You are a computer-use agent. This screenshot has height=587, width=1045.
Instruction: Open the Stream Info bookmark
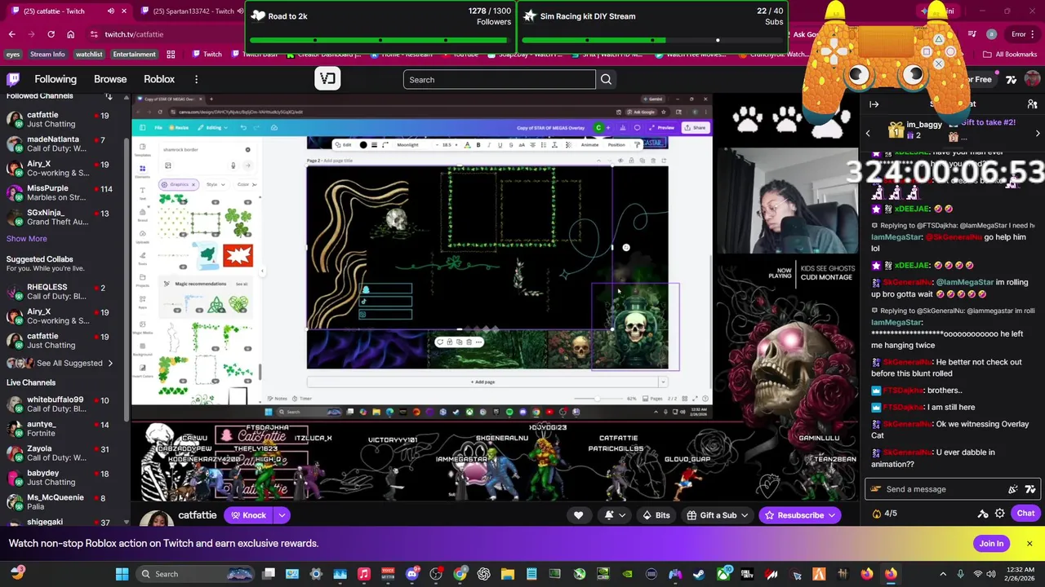point(47,55)
